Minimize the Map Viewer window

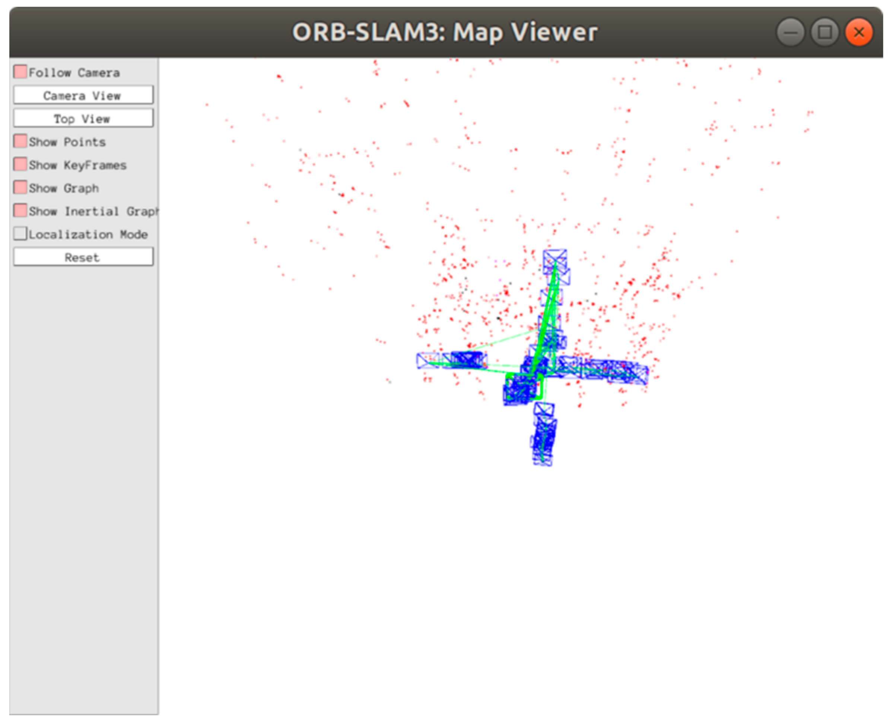pos(790,32)
